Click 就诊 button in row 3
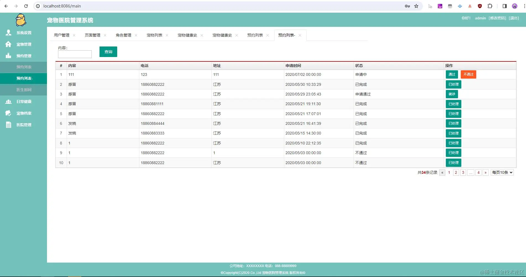Image resolution: width=526 pixels, height=277 pixels. tap(452, 94)
